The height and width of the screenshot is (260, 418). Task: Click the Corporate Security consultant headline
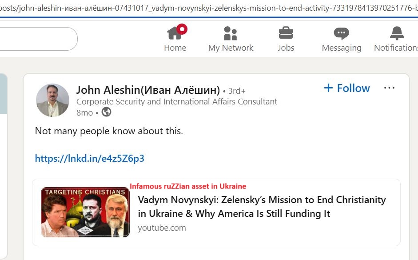click(177, 101)
